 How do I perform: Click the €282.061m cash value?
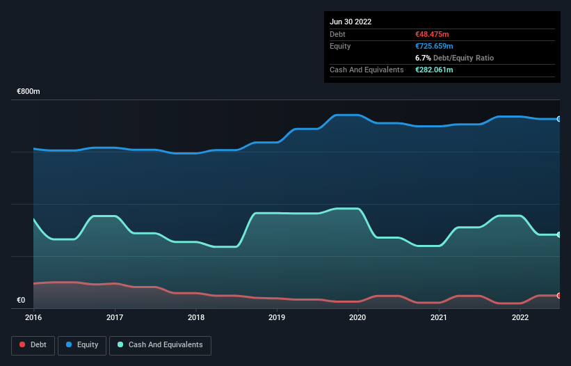[434, 70]
